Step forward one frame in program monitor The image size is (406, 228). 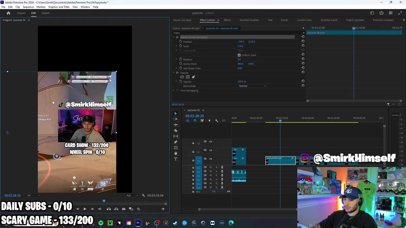click(92, 209)
